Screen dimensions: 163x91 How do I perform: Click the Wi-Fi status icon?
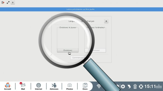tap(99, 86)
